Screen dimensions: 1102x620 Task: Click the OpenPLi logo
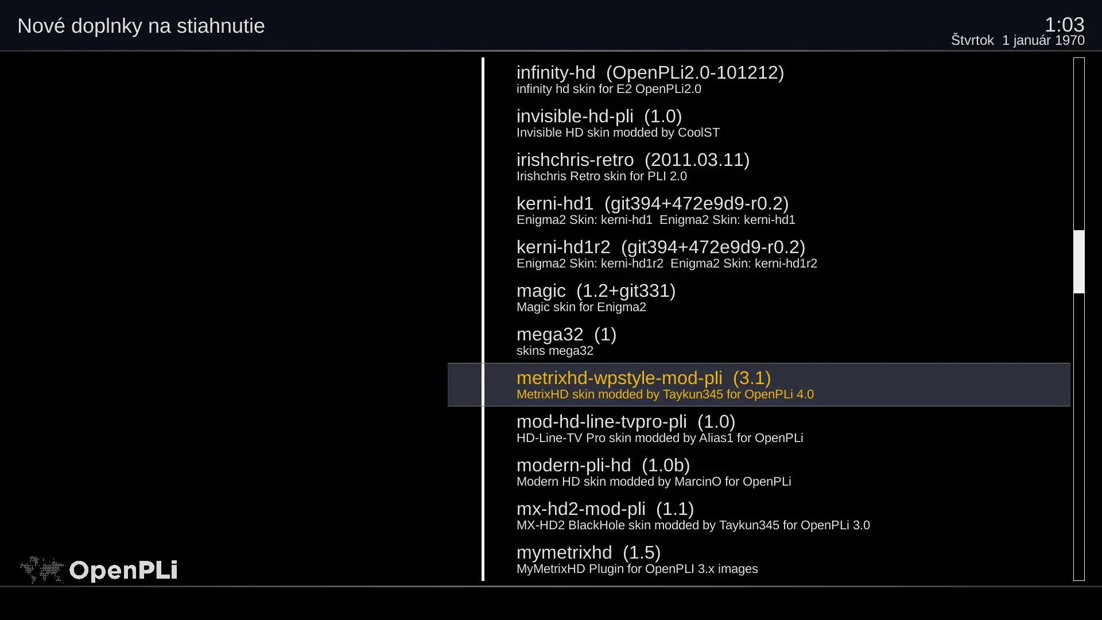coord(99,570)
